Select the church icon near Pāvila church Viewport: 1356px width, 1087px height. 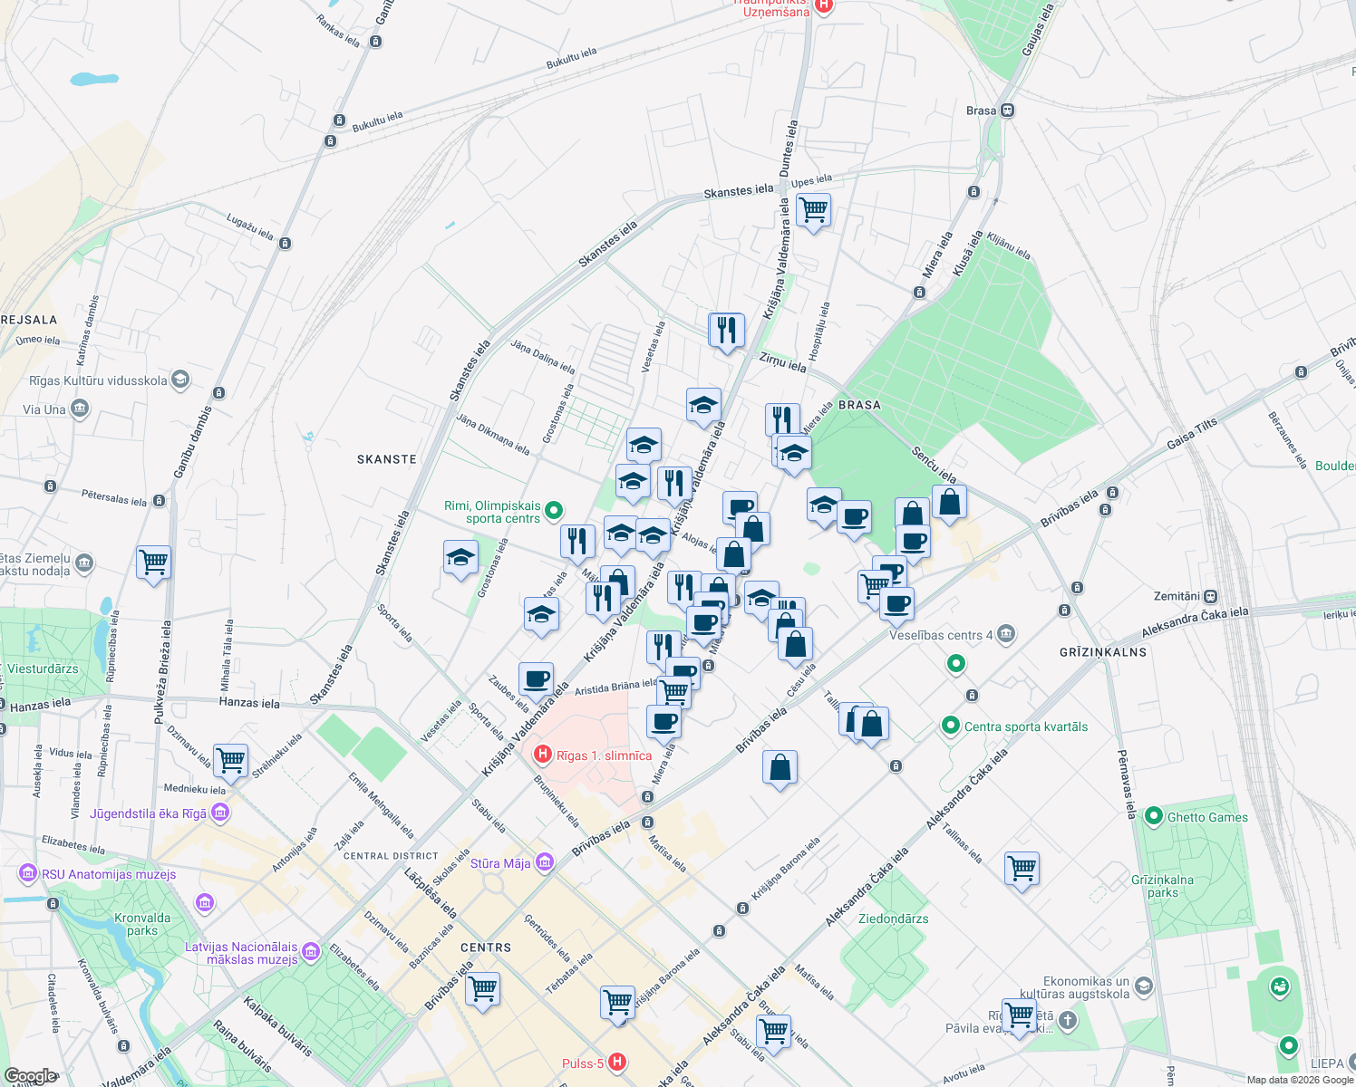[x=1067, y=1023]
